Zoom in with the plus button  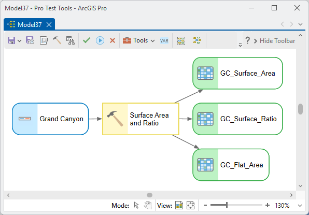click(268, 205)
